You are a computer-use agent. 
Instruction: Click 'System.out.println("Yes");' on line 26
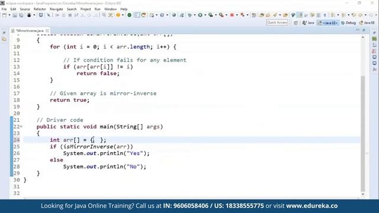[107, 153]
